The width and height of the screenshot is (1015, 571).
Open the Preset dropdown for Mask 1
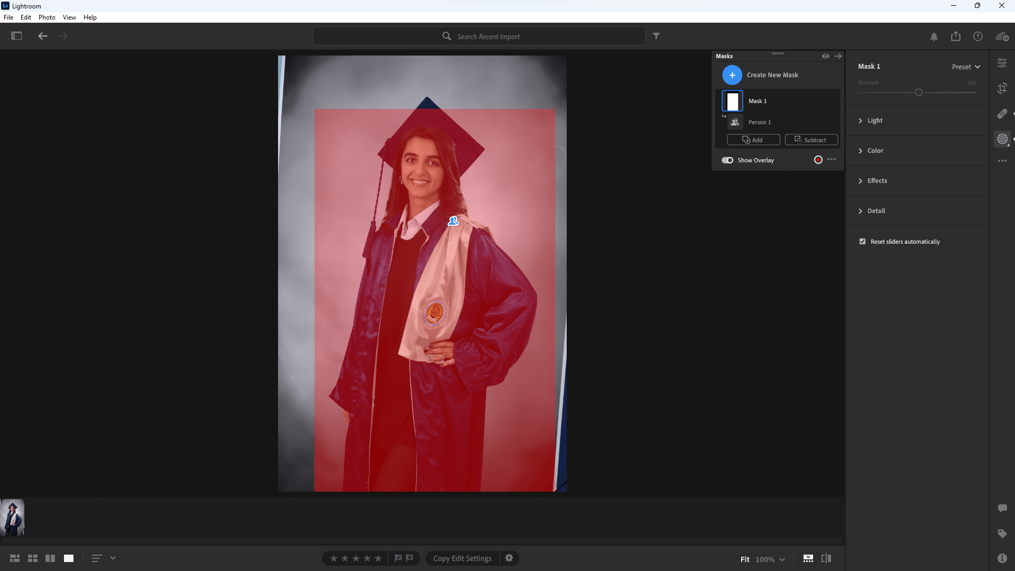pyautogui.click(x=965, y=66)
